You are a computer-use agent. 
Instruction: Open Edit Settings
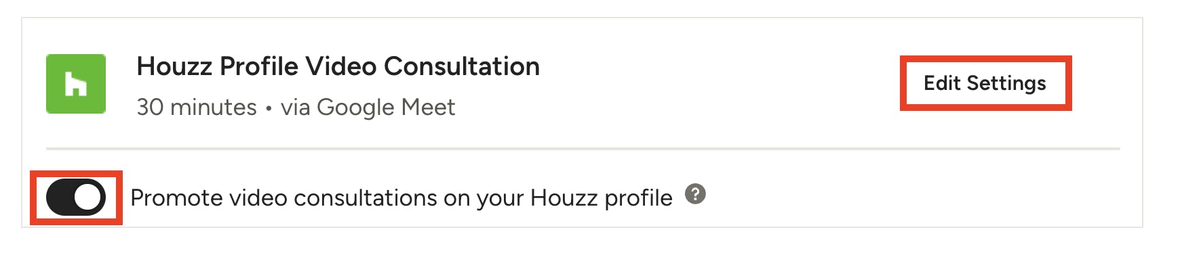click(x=985, y=83)
